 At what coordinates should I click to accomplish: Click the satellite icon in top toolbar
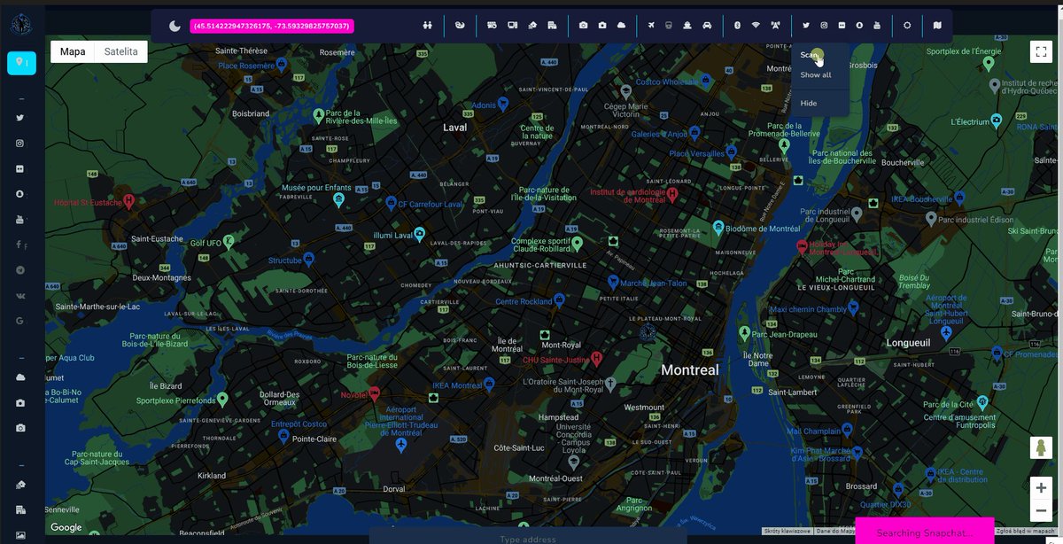(532, 26)
